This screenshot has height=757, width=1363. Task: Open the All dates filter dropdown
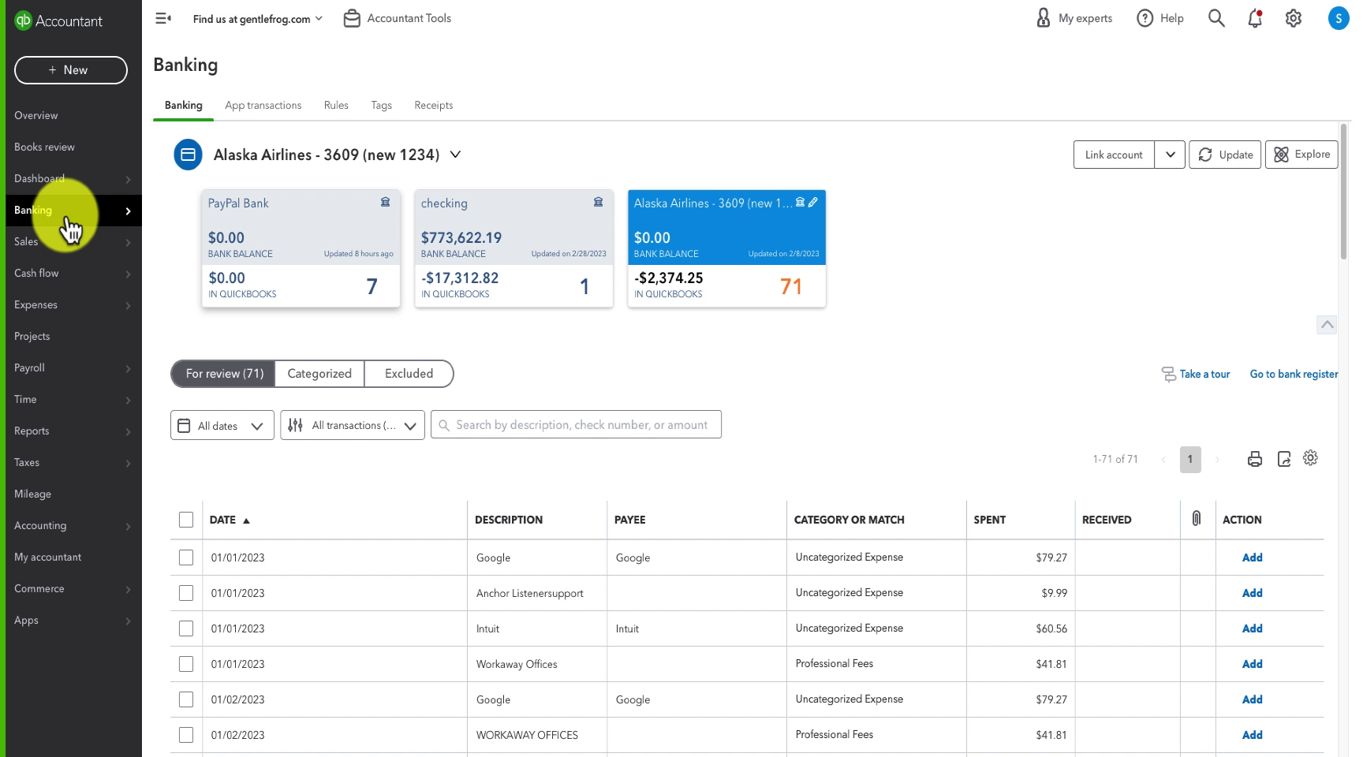[x=222, y=425]
